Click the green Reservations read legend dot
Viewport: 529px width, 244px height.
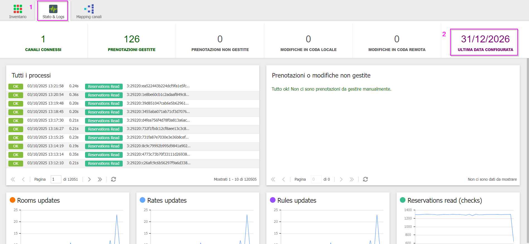pyautogui.click(x=403, y=200)
